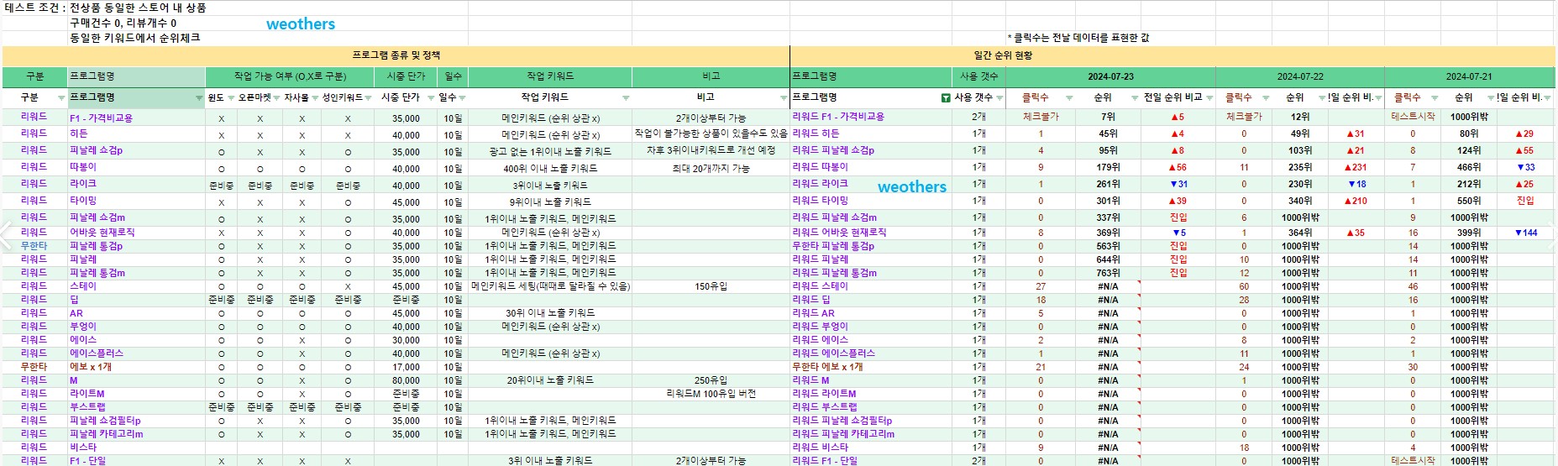Select the '▼144' rank change cell

tap(1525, 233)
